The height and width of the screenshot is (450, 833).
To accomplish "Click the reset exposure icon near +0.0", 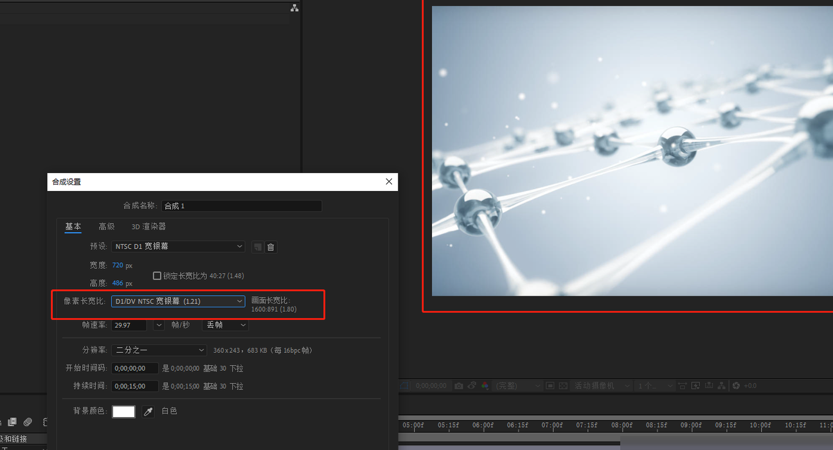I will [x=736, y=386].
